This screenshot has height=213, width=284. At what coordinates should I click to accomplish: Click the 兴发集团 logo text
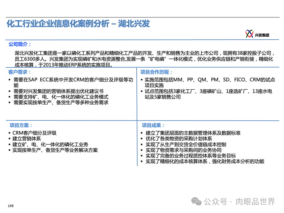(262, 35)
